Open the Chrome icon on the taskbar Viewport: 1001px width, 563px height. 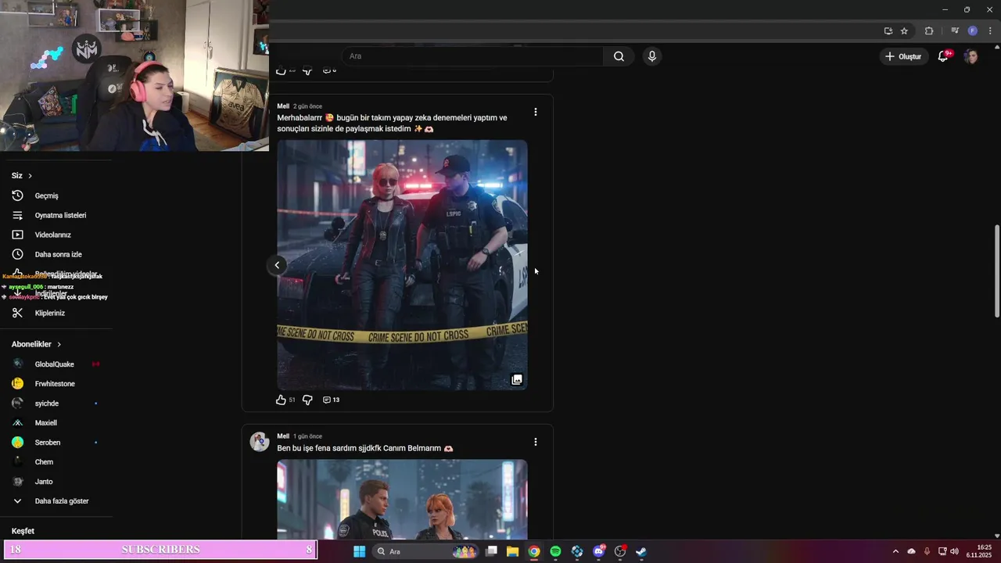point(534,551)
